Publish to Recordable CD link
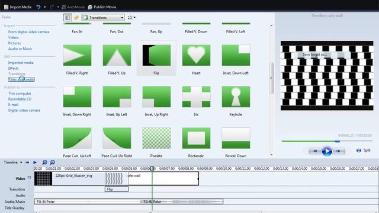 [x=20, y=99]
